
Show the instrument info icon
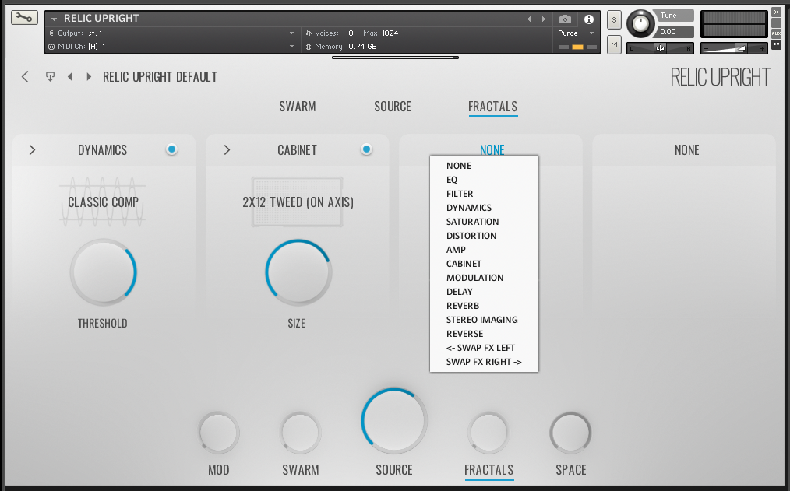(x=589, y=19)
